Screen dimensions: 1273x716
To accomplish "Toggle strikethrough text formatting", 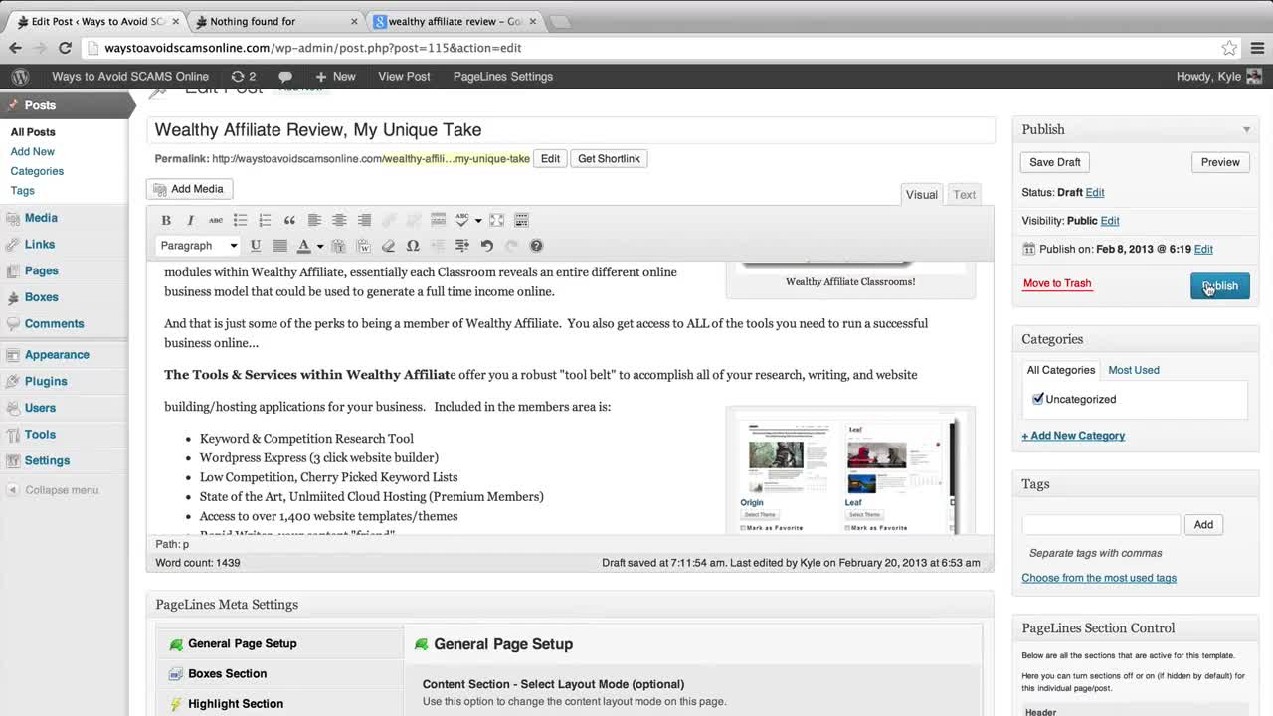I will click(x=216, y=220).
